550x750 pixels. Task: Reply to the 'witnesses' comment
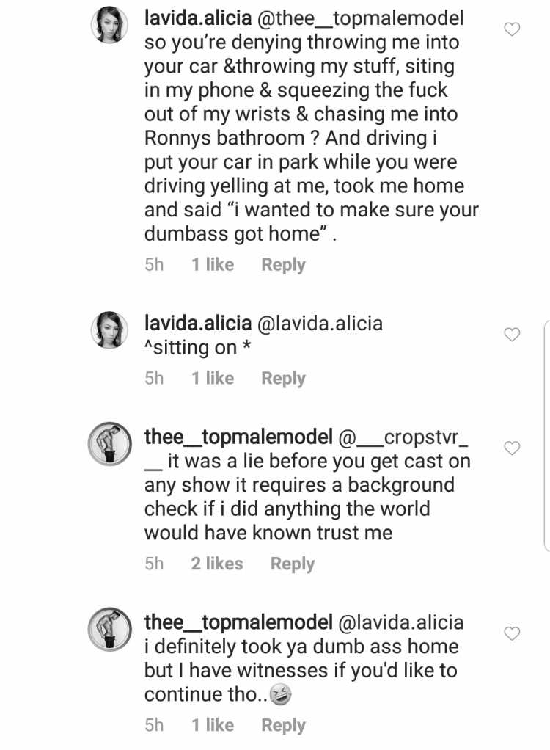click(283, 726)
